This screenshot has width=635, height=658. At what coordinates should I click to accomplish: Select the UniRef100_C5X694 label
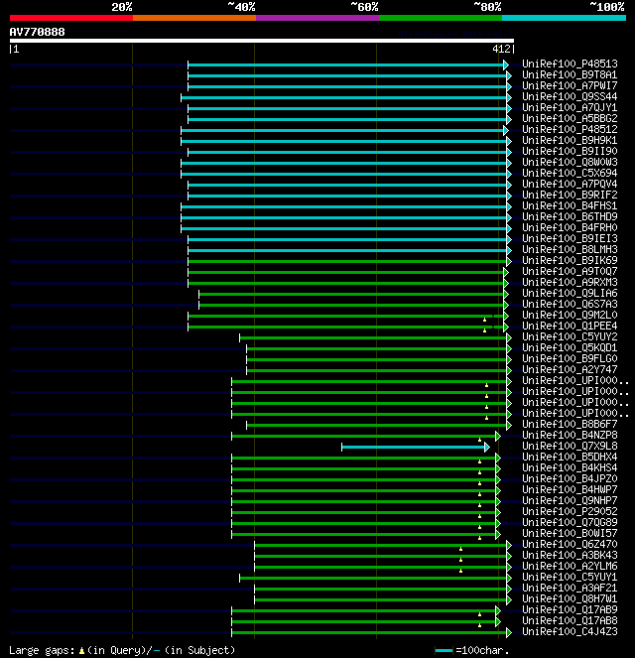click(x=570, y=173)
